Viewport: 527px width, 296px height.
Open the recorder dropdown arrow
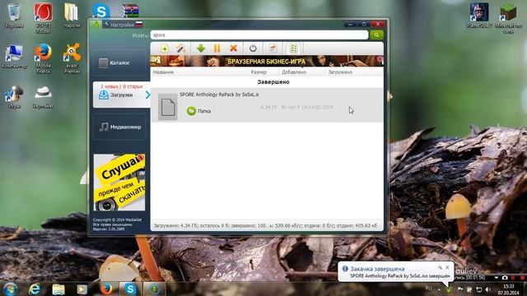coord(496,278)
